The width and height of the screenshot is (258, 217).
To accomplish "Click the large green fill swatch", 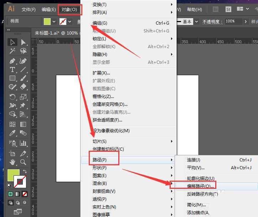I will (x=14, y=175).
